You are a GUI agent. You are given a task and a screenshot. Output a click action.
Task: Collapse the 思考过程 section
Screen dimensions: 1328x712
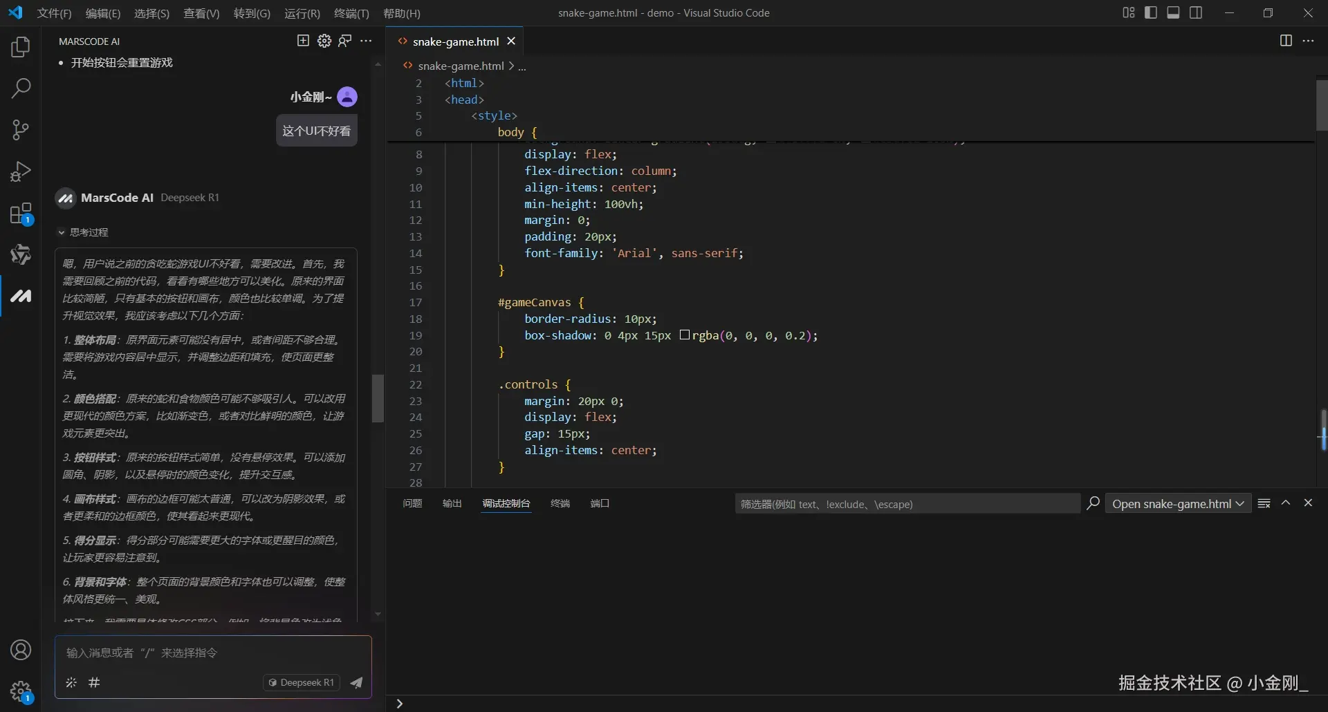pos(61,232)
